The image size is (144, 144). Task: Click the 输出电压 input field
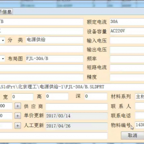[x=127, y=50]
